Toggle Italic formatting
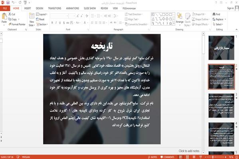This screenshot has width=239, height=159. coord(56,23)
